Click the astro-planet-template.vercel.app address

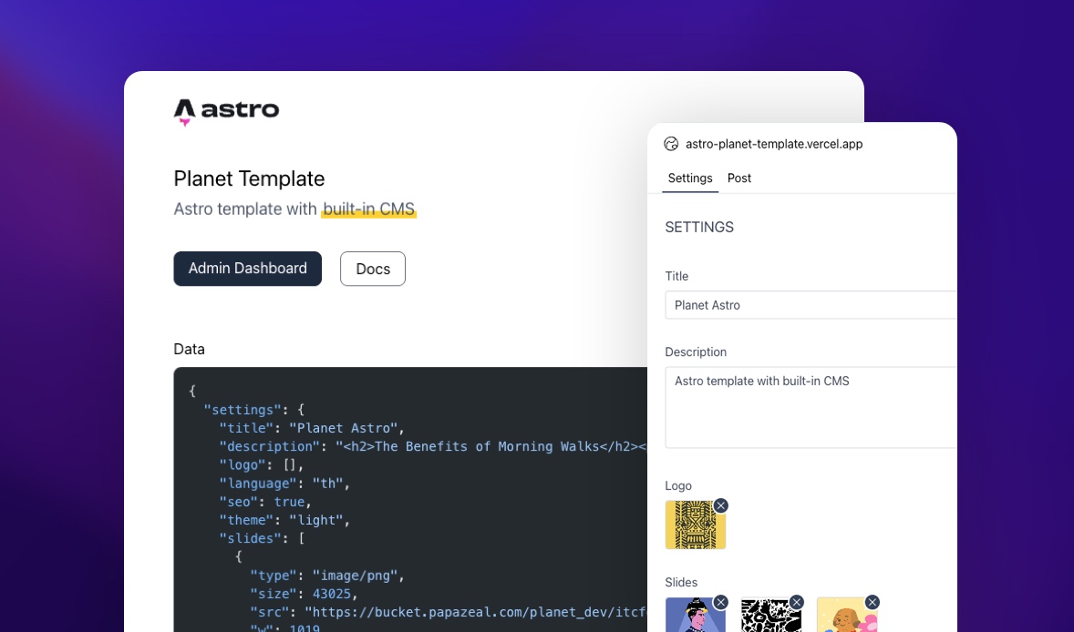tap(774, 144)
